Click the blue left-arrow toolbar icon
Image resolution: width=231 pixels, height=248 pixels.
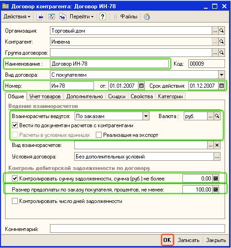pyautogui.click(x=39, y=17)
